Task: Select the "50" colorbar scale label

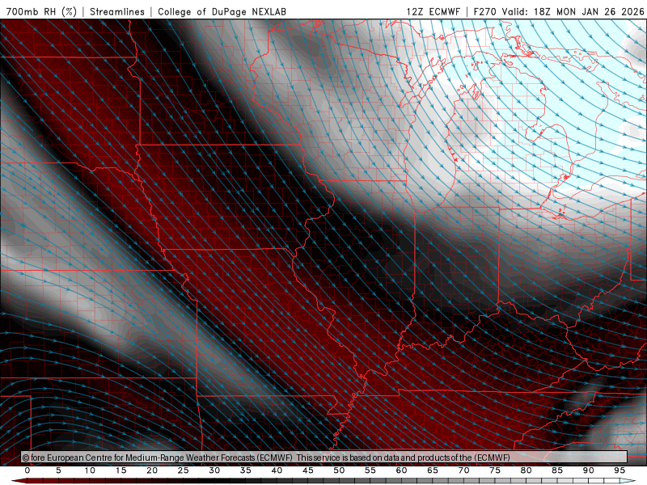Action: 339,470
